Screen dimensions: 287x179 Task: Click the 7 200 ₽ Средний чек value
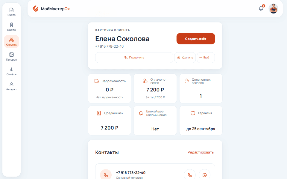(x=110, y=128)
